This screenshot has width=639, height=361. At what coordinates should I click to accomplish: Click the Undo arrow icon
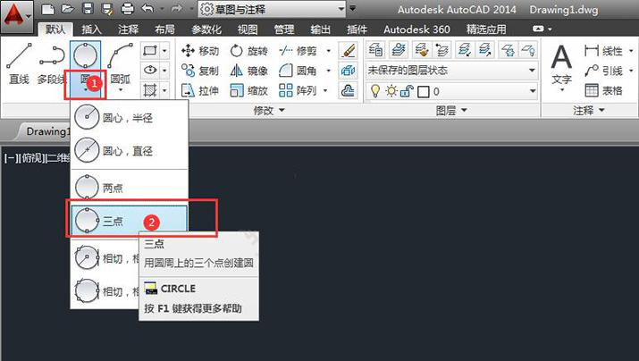coord(147,9)
